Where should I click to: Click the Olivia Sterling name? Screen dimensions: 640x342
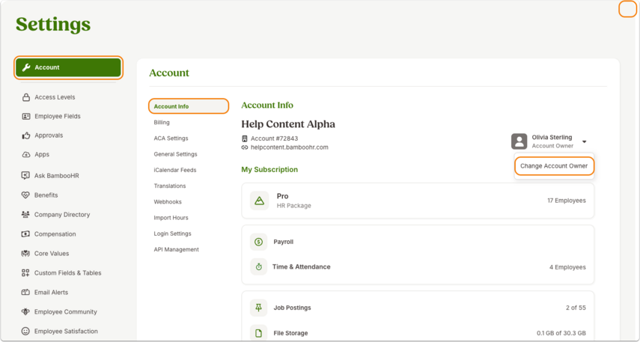552,137
